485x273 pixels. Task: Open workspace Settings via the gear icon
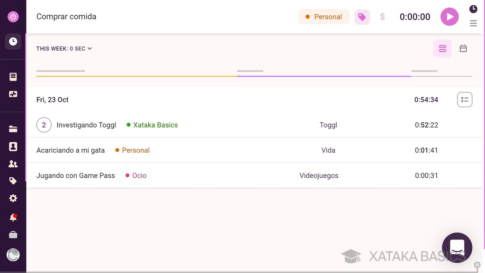click(x=13, y=198)
